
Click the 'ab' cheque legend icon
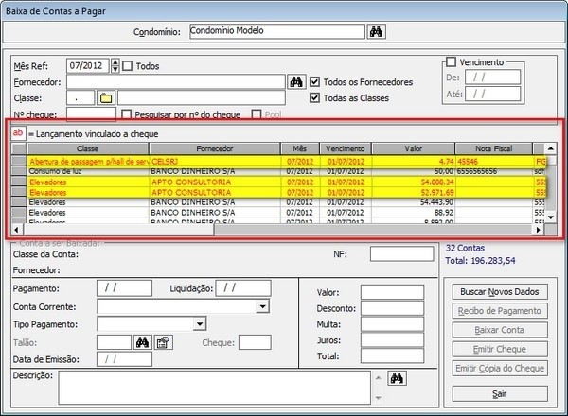(18, 132)
